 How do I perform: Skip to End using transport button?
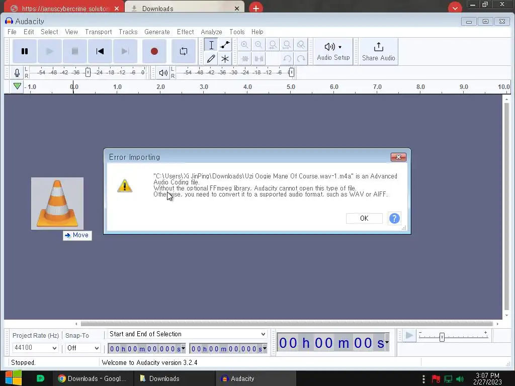click(x=125, y=51)
